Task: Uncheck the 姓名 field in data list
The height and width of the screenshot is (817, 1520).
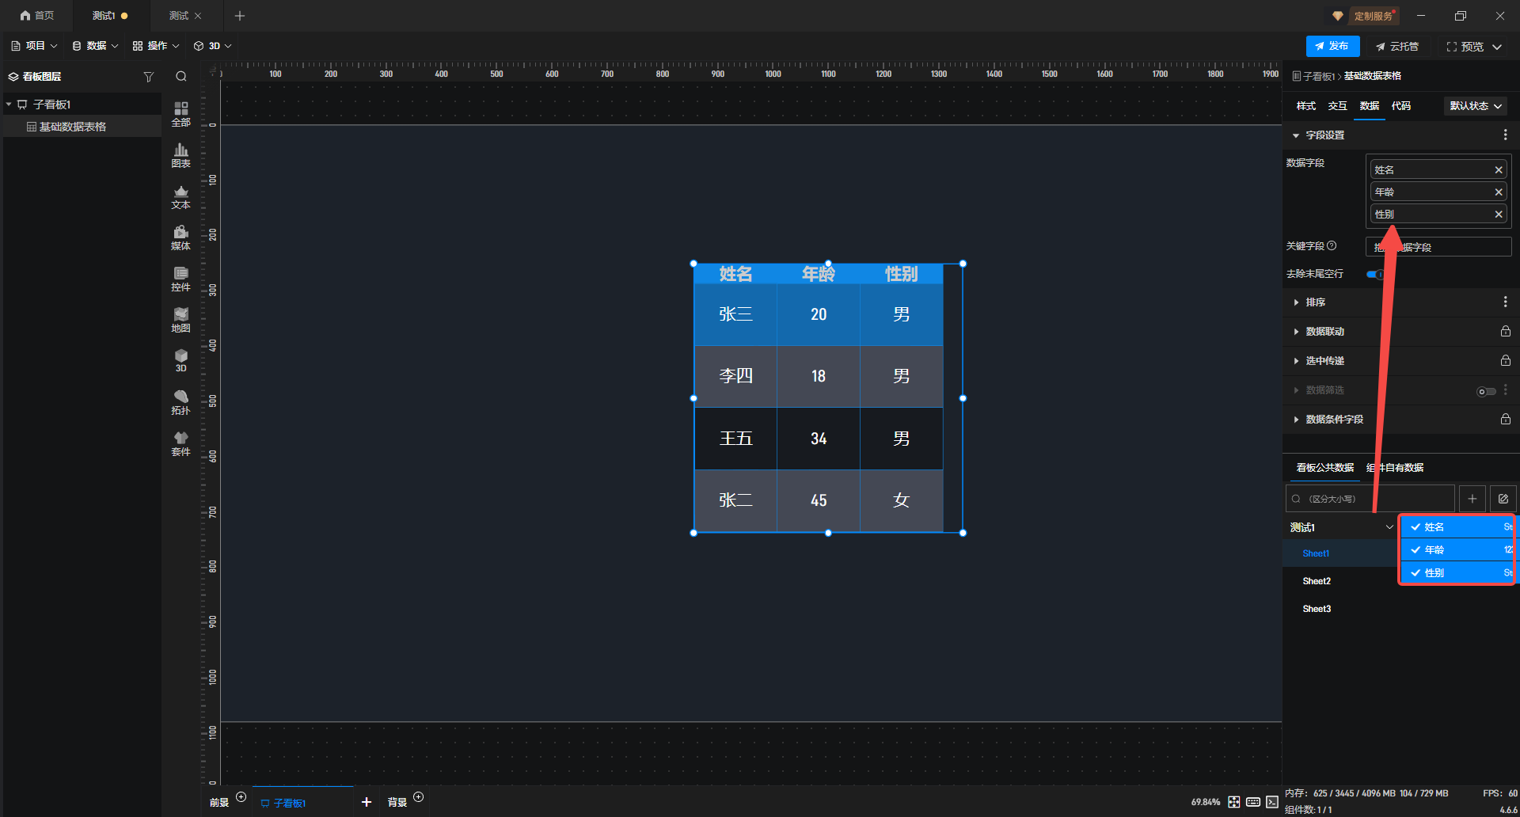Action: click(x=1415, y=527)
